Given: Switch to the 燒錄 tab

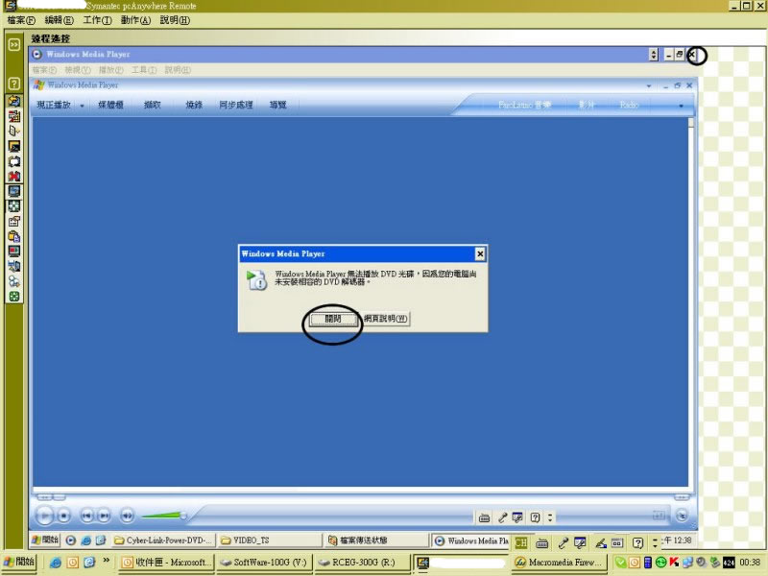Looking at the screenshot, I should (x=194, y=105).
